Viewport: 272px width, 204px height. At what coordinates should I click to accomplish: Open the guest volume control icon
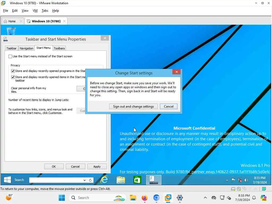246,180
